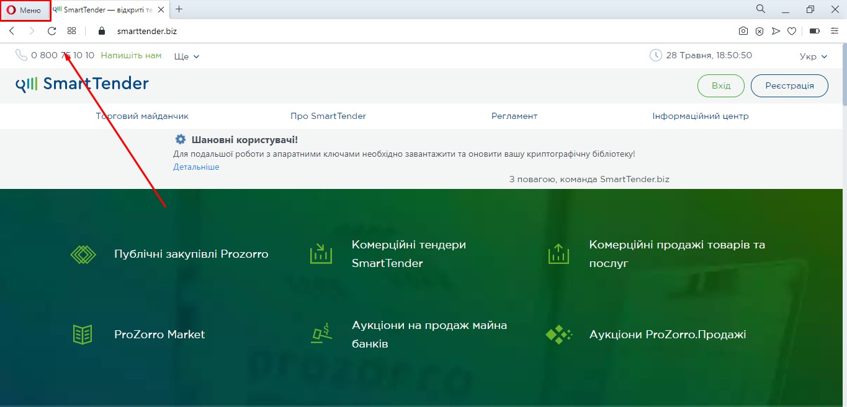Viewport: 847px width, 407px height.
Task: Click the snapshot camera icon
Action: [743, 31]
